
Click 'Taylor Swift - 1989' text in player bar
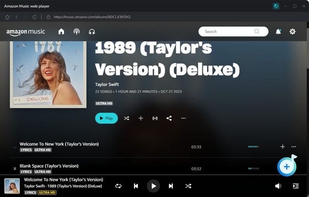pyautogui.click(x=63, y=186)
